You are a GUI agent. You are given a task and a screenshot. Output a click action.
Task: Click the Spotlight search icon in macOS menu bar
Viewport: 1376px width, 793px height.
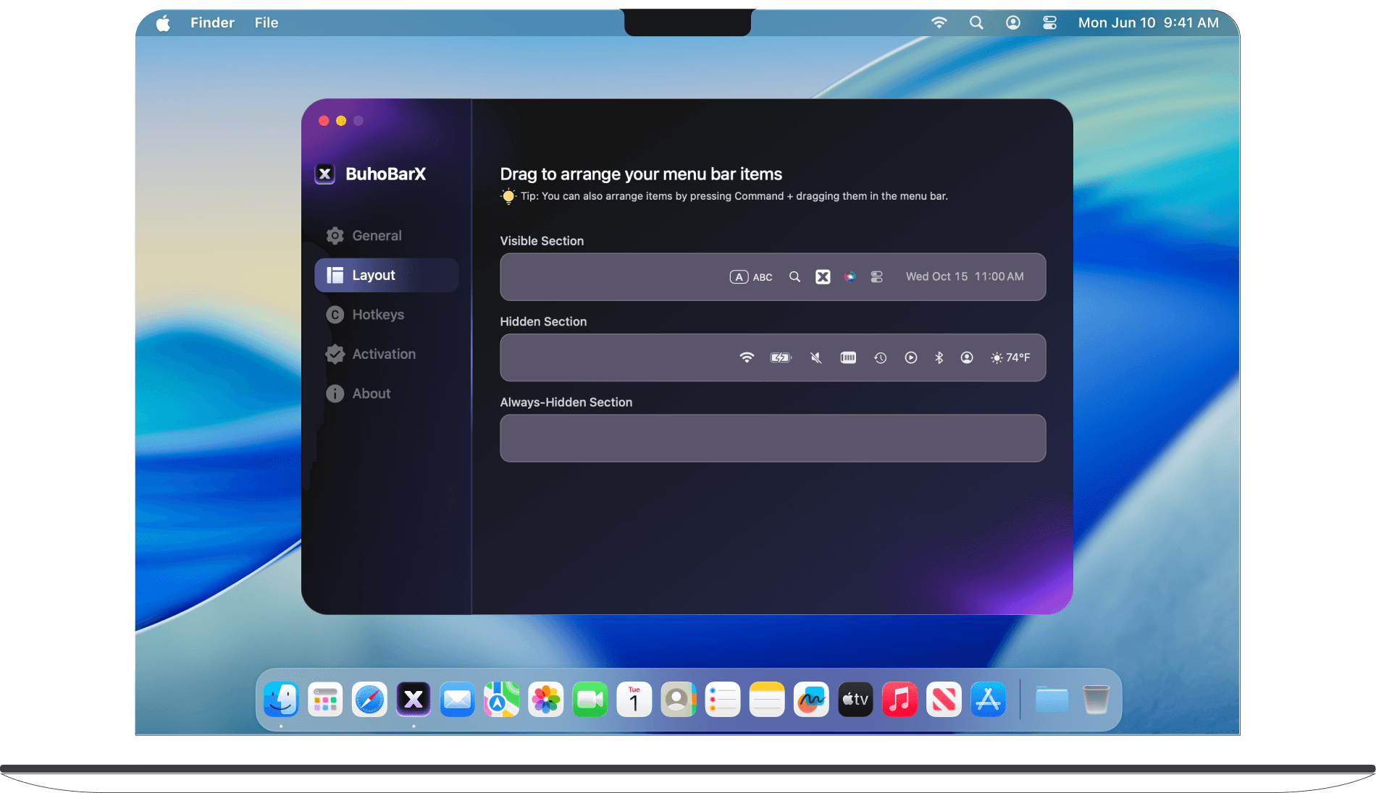(x=976, y=22)
